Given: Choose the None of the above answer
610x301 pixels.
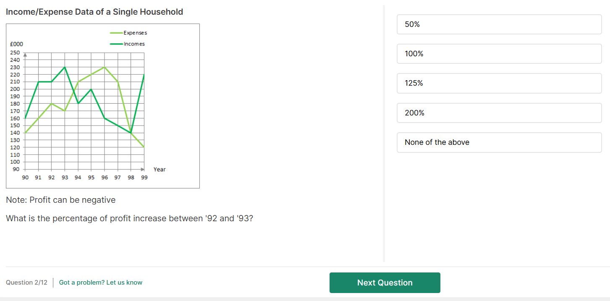Looking at the screenshot, I should coord(499,142).
